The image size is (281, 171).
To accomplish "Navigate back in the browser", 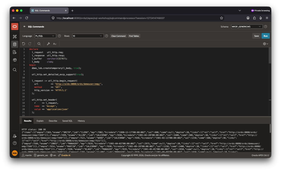I will point(14,18).
